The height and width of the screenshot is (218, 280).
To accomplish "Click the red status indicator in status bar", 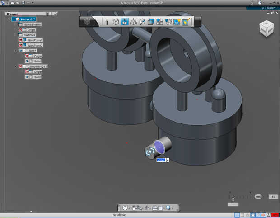I will 275,215.
